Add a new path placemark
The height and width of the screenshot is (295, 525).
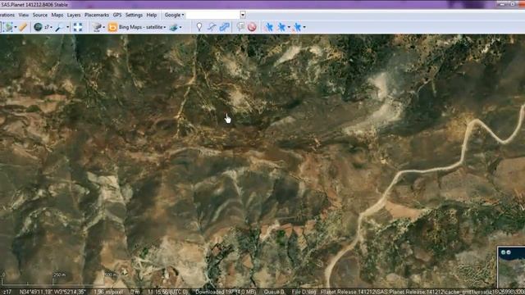(212, 27)
